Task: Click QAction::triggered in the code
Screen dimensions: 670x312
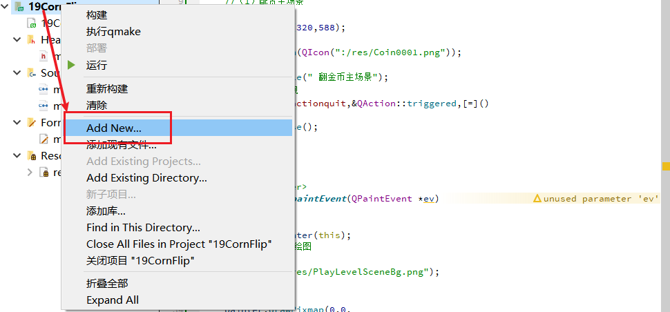Action: click(406, 103)
